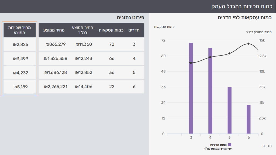Click the purple bar for 5 rooms
This screenshot has height=155, width=276.
229,110
